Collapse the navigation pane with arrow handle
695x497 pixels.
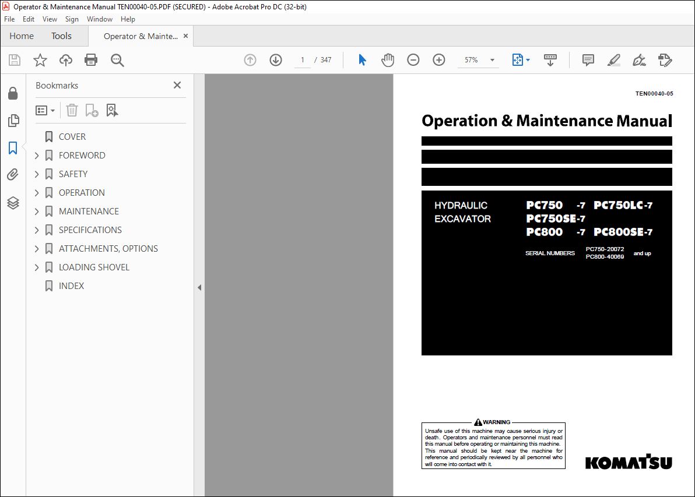point(199,287)
